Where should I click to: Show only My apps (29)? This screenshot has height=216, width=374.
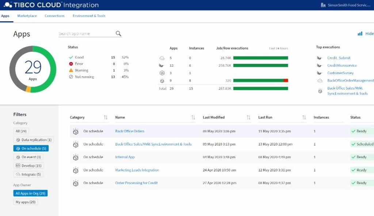point(26,202)
